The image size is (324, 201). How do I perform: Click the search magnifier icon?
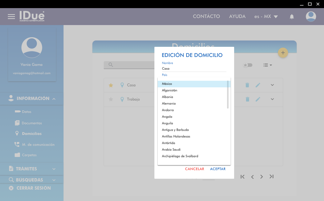click(x=111, y=65)
